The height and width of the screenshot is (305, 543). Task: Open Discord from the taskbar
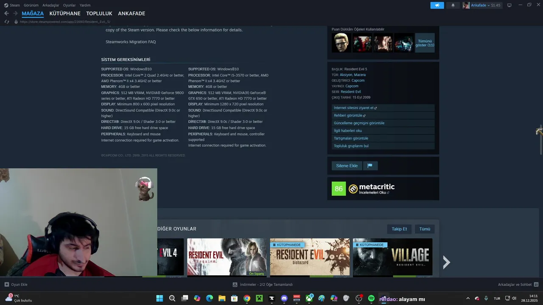click(284, 298)
